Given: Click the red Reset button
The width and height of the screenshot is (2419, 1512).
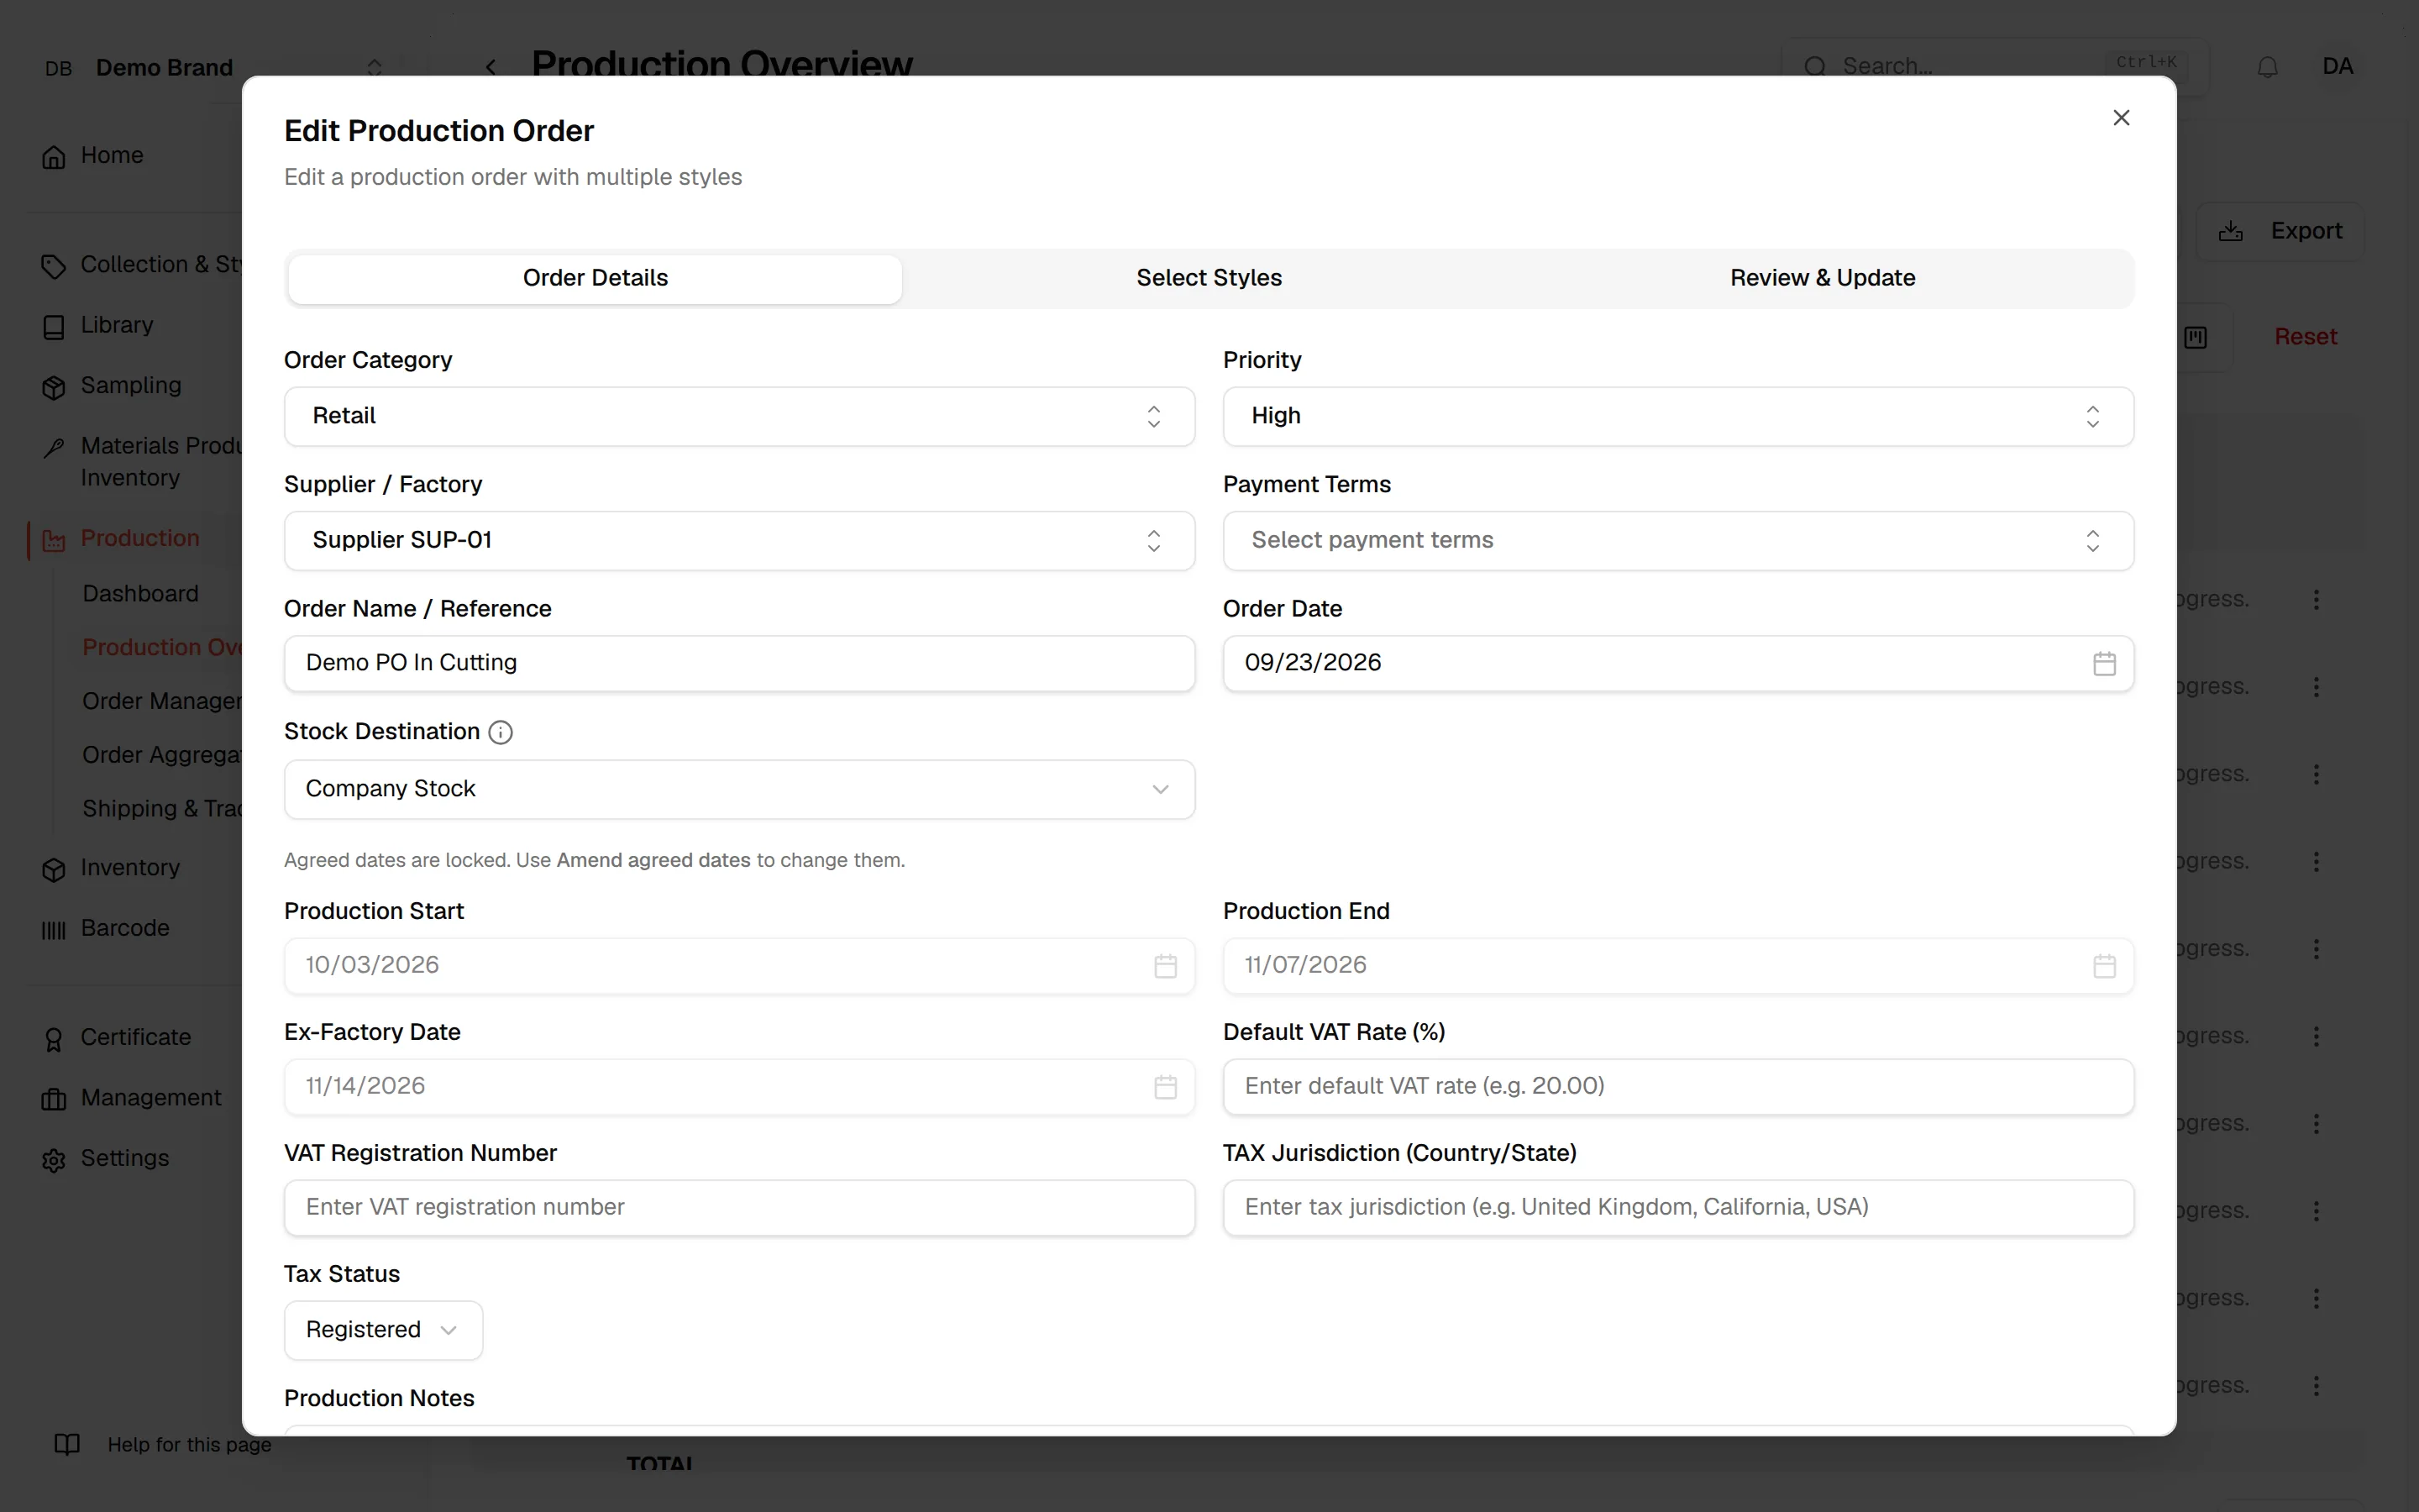Looking at the screenshot, I should click(2305, 337).
